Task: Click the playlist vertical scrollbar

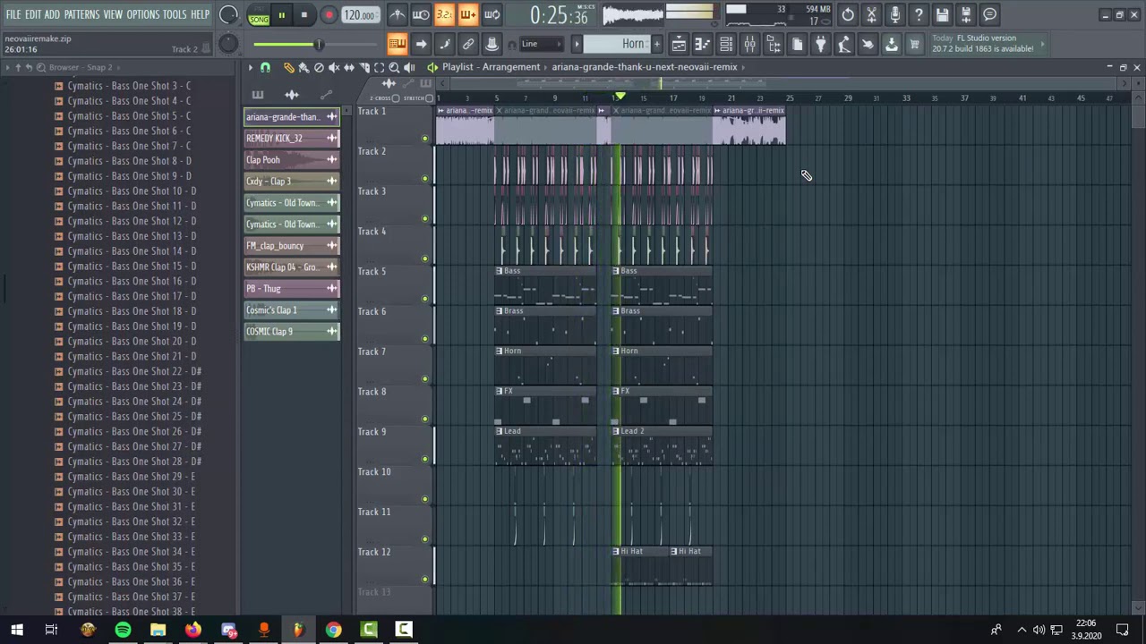Action: pyautogui.click(x=1137, y=116)
